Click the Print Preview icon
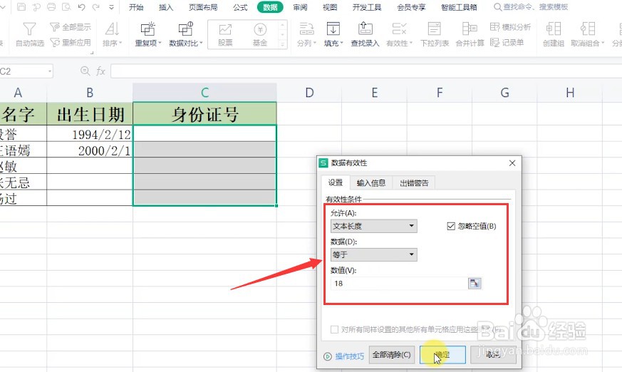 [x=66, y=6]
